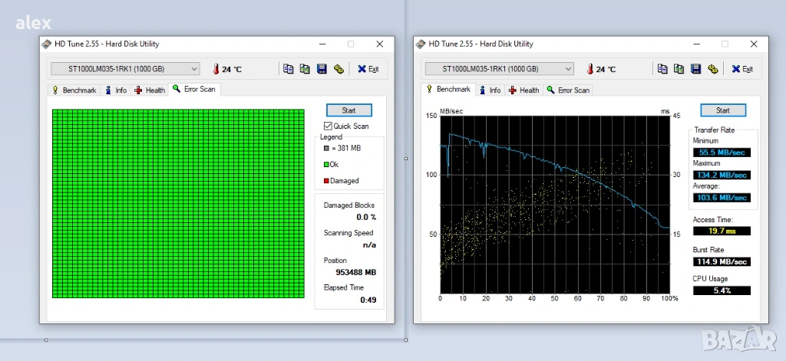Open Benchmark tab in left window
Viewport: 786px width, 361px height.
[74, 90]
